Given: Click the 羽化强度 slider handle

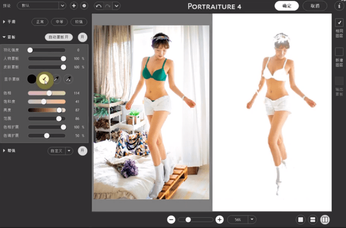Looking at the screenshot, I should pyautogui.click(x=30, y=50).
